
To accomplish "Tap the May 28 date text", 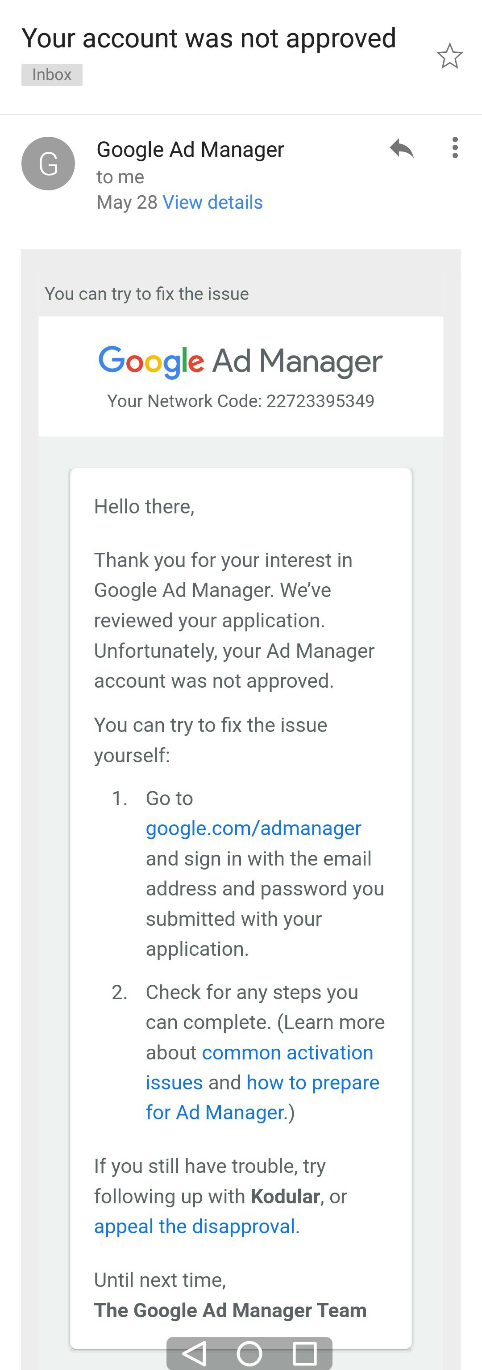I will click(127, 202).
